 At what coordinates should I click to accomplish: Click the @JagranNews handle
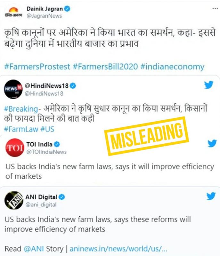pos(44,16)
